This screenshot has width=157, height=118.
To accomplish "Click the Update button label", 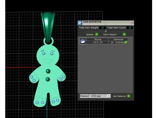I will [90, 34].
